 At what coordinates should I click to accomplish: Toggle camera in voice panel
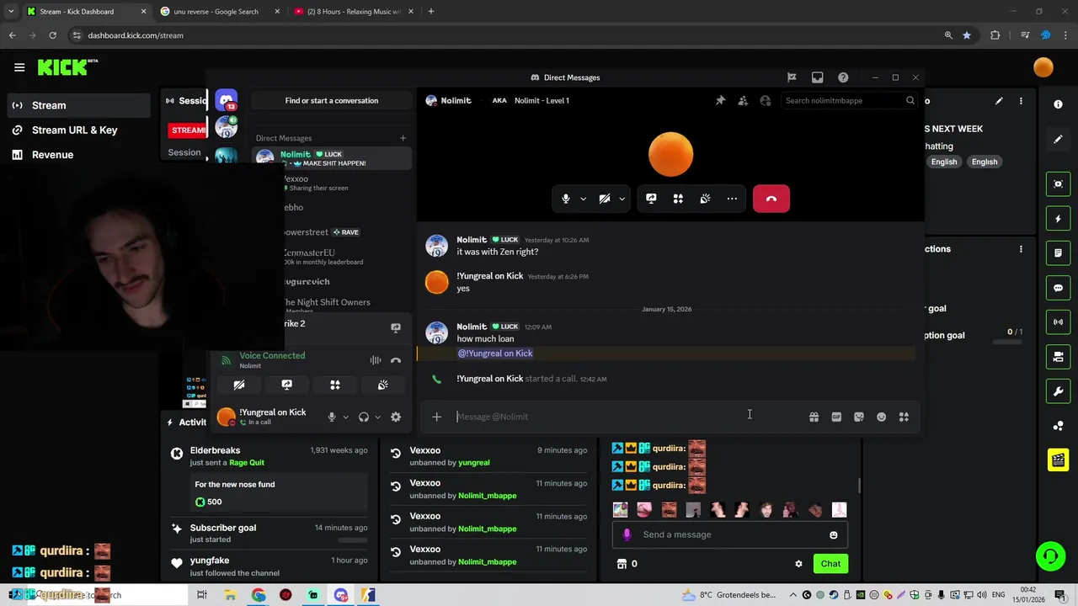coord(239,385)
